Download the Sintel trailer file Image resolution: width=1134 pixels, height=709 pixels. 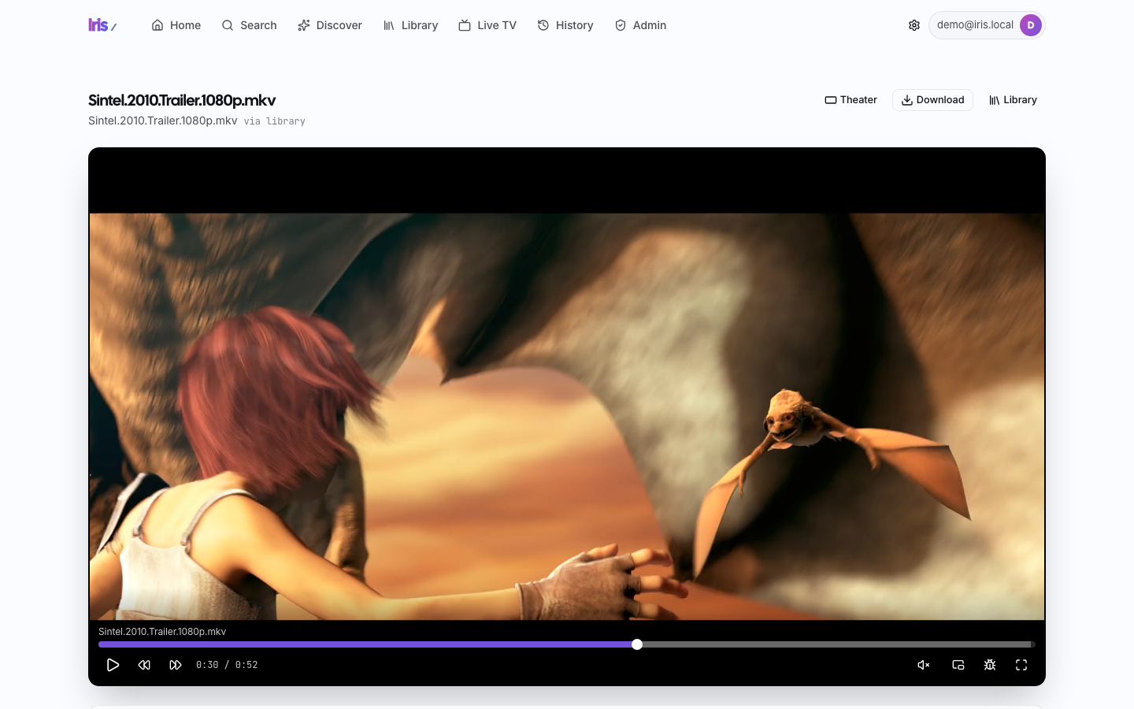(932, 100)
